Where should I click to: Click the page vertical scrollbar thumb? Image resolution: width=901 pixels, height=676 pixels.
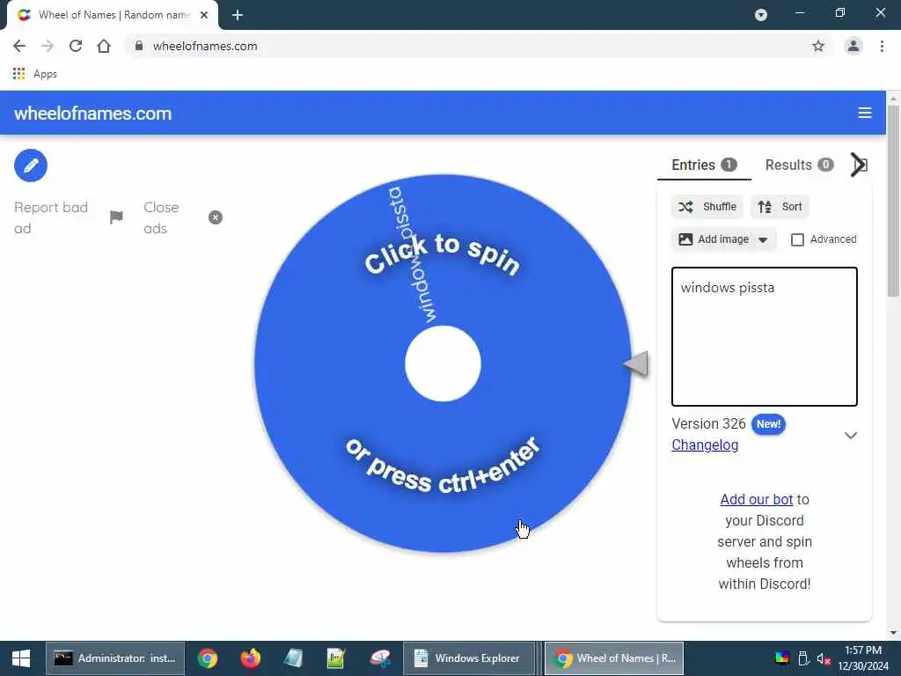click(893, 202)
